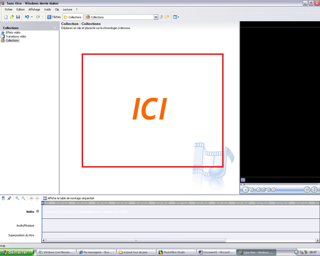Close the Collections side pane

coord(55,28)
